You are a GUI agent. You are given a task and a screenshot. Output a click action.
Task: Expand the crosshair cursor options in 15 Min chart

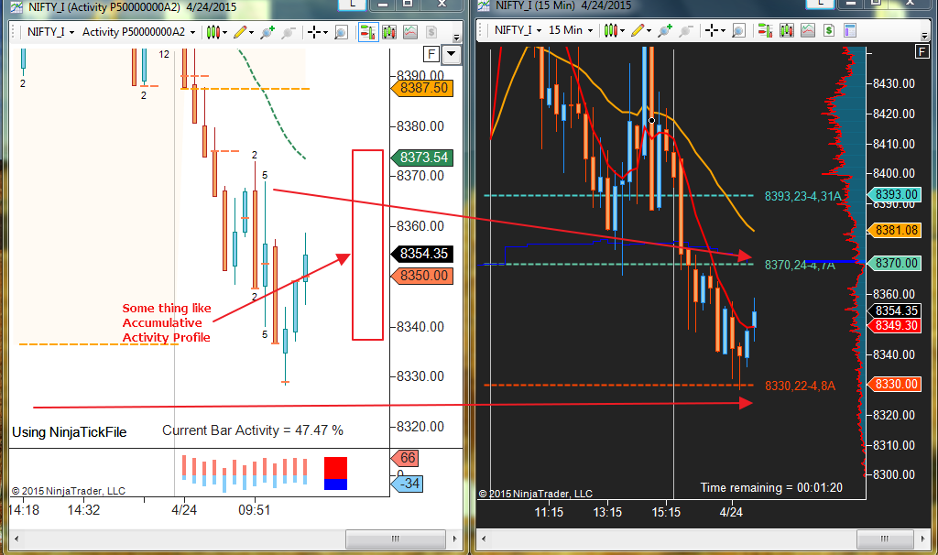click(x=724, y=30)
